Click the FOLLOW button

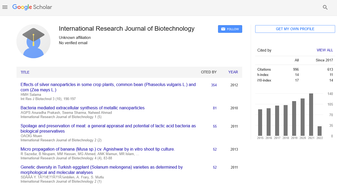[230, 29]
